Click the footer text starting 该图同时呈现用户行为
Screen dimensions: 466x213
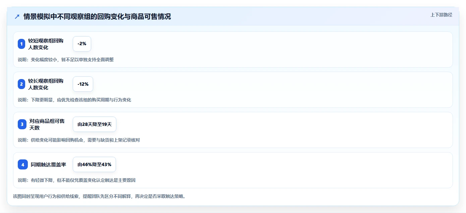pos(99,196)
